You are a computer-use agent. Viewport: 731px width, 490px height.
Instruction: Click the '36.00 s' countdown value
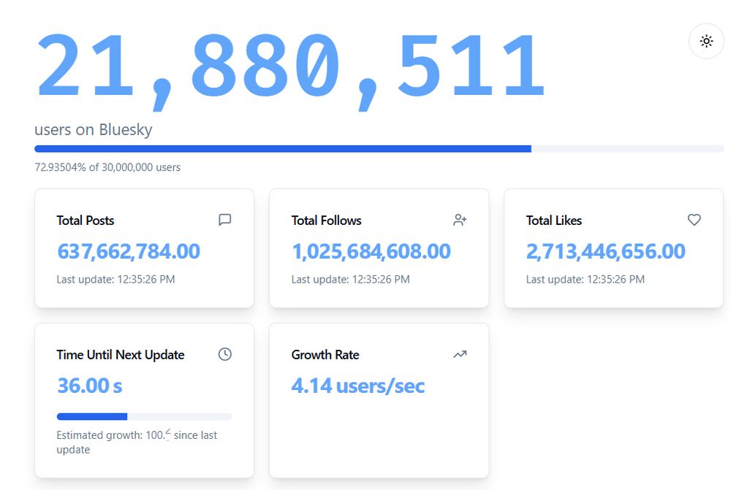(89, 386)
